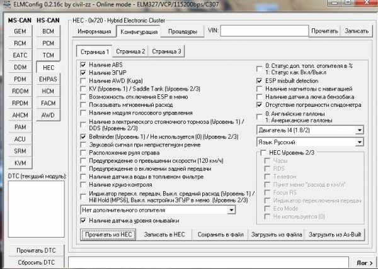The image size is (378, 269).
Task: Switch to the Процедуры tab
Action: 183,31
